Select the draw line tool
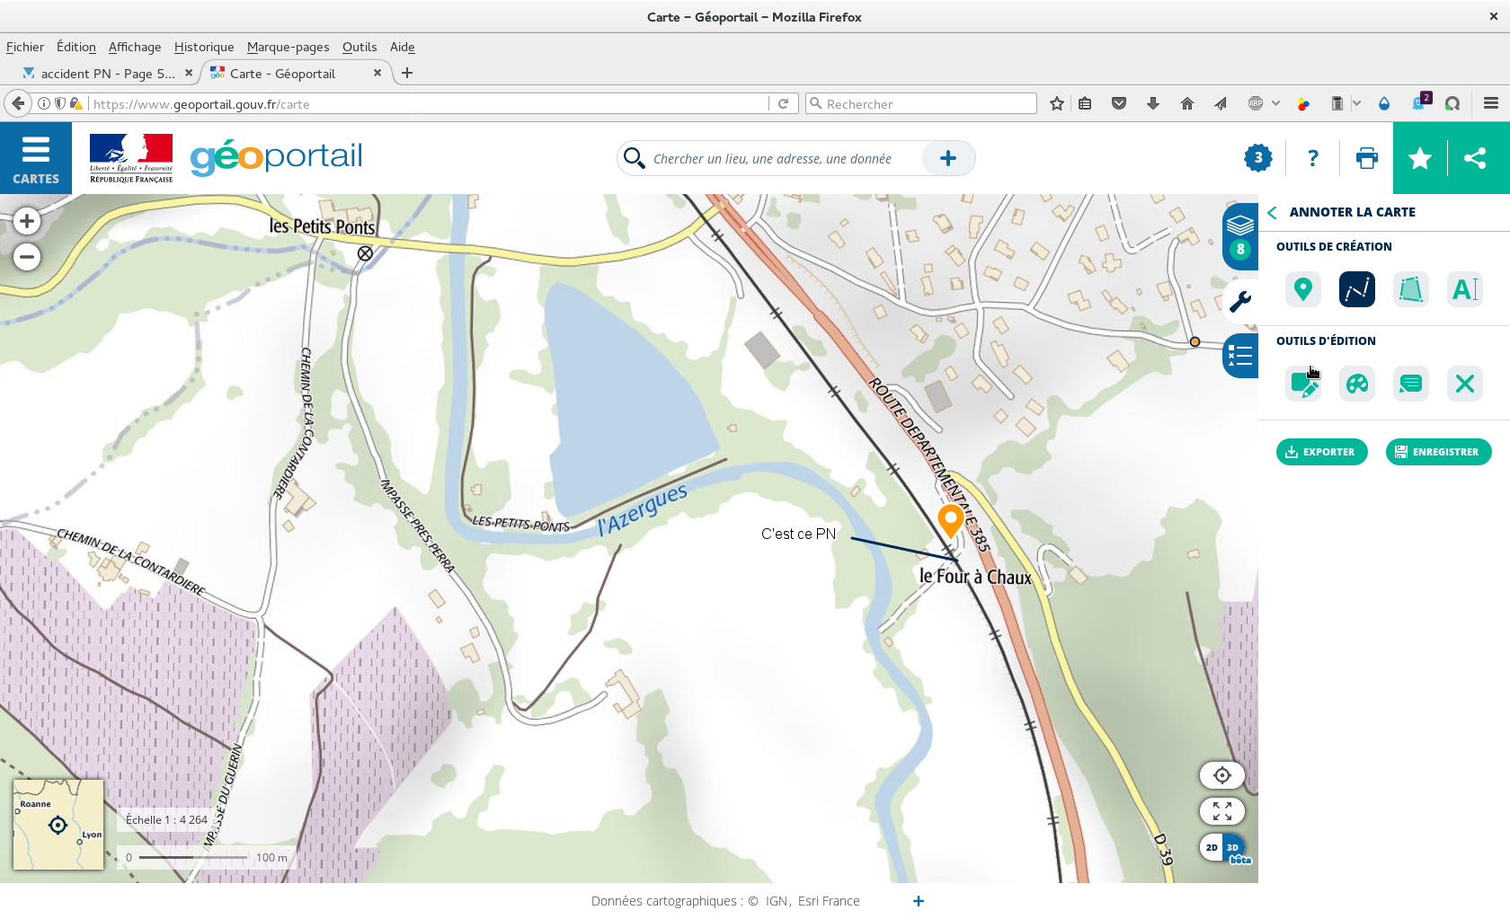This screenshot has height=919, width=1510. pos(1356,289)
